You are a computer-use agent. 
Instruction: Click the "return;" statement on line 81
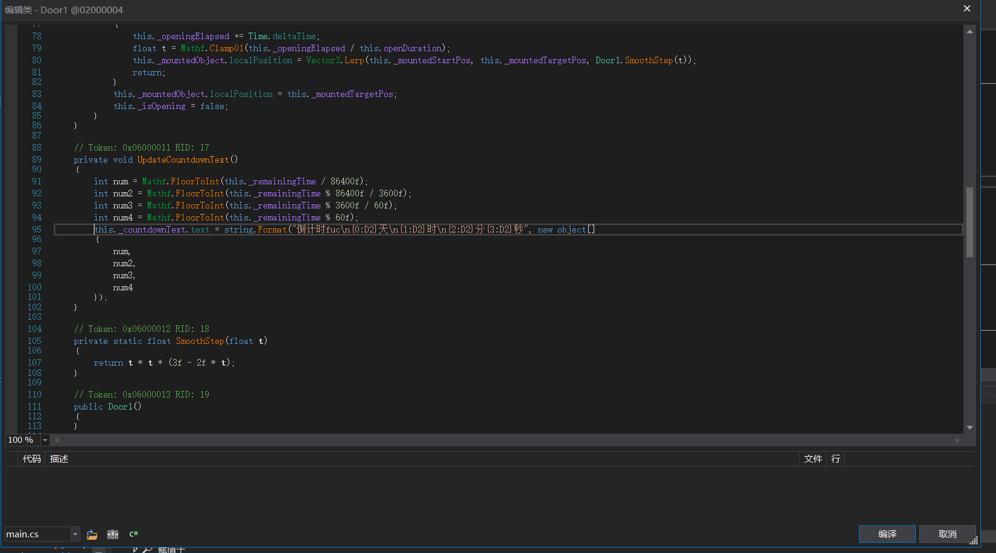149,72
